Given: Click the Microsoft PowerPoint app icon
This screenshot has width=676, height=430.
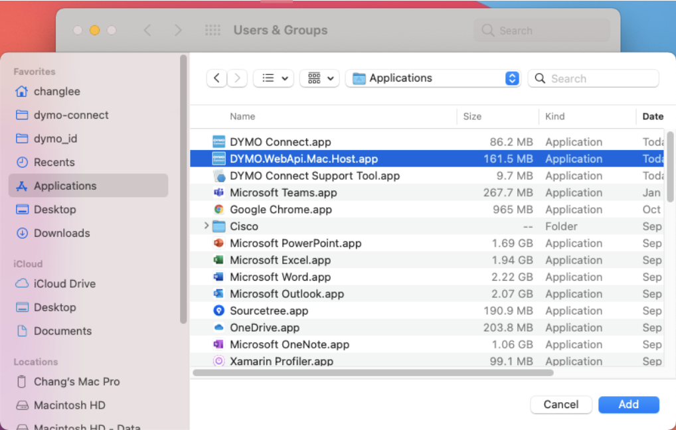Looking at the screenshot, I should (x=218, y=243).
